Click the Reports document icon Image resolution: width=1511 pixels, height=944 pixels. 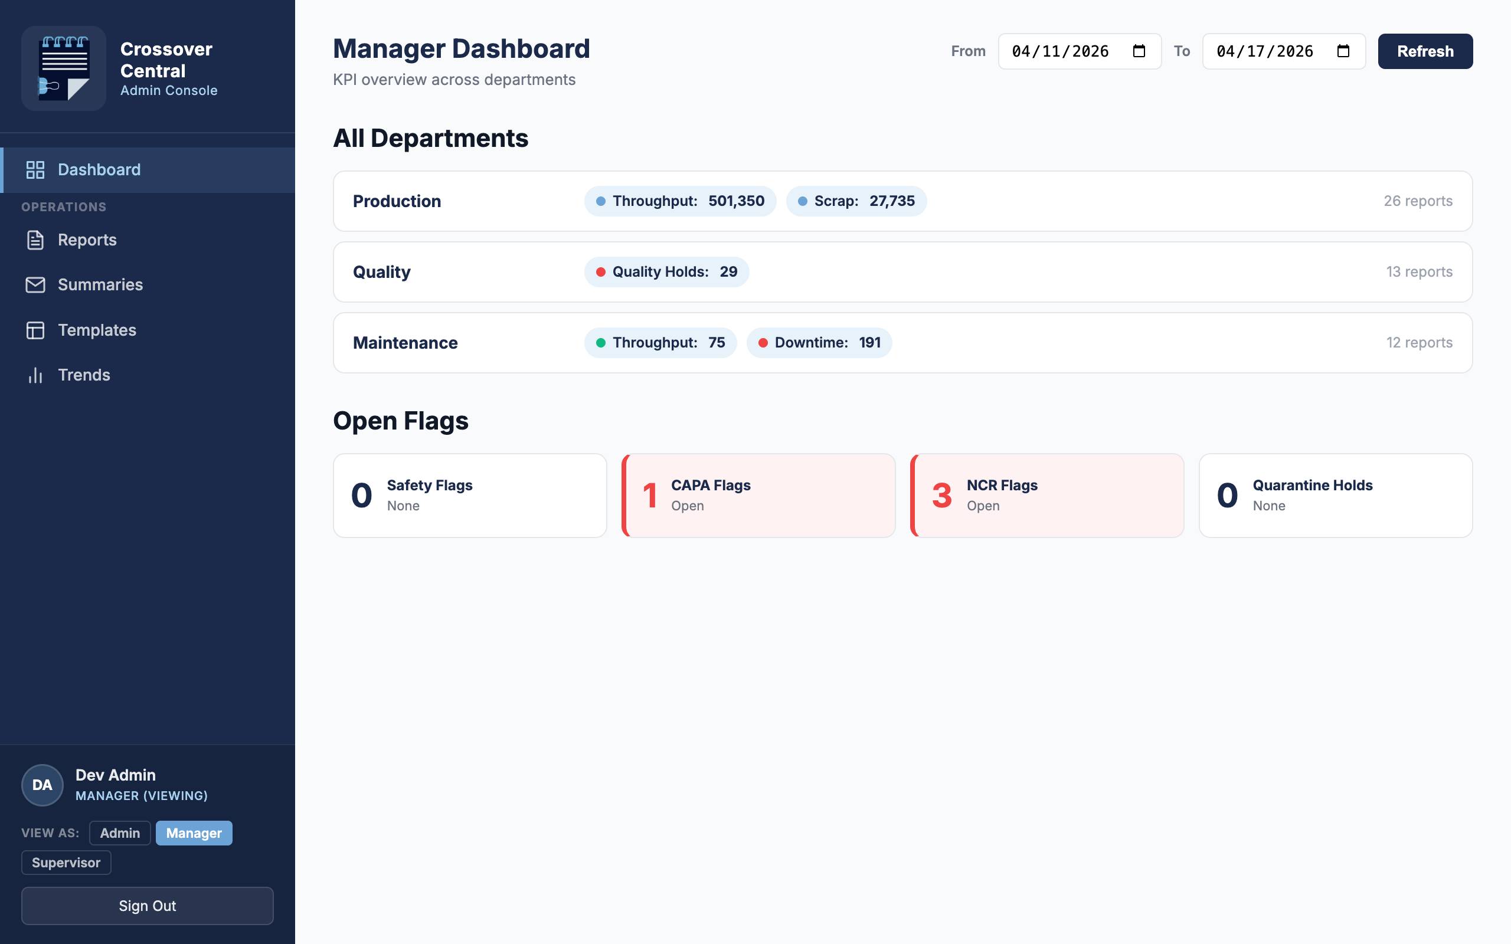pos(35,240)
